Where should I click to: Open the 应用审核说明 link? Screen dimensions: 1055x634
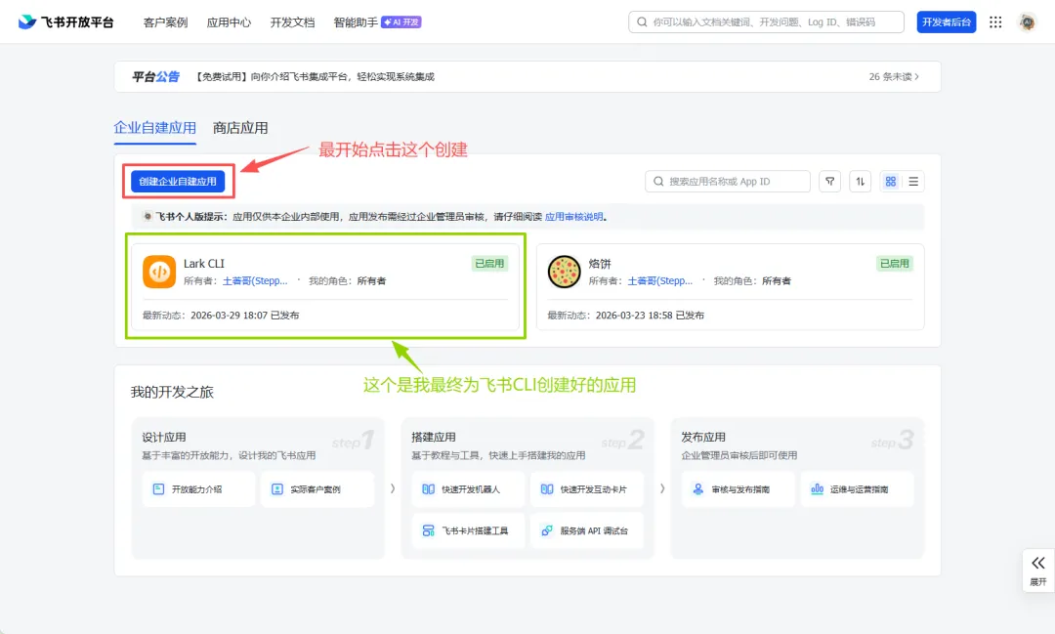574,217
